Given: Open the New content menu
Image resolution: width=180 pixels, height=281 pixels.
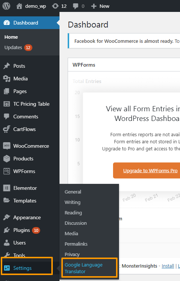Looking at the screenshot, I should [105, 6].
